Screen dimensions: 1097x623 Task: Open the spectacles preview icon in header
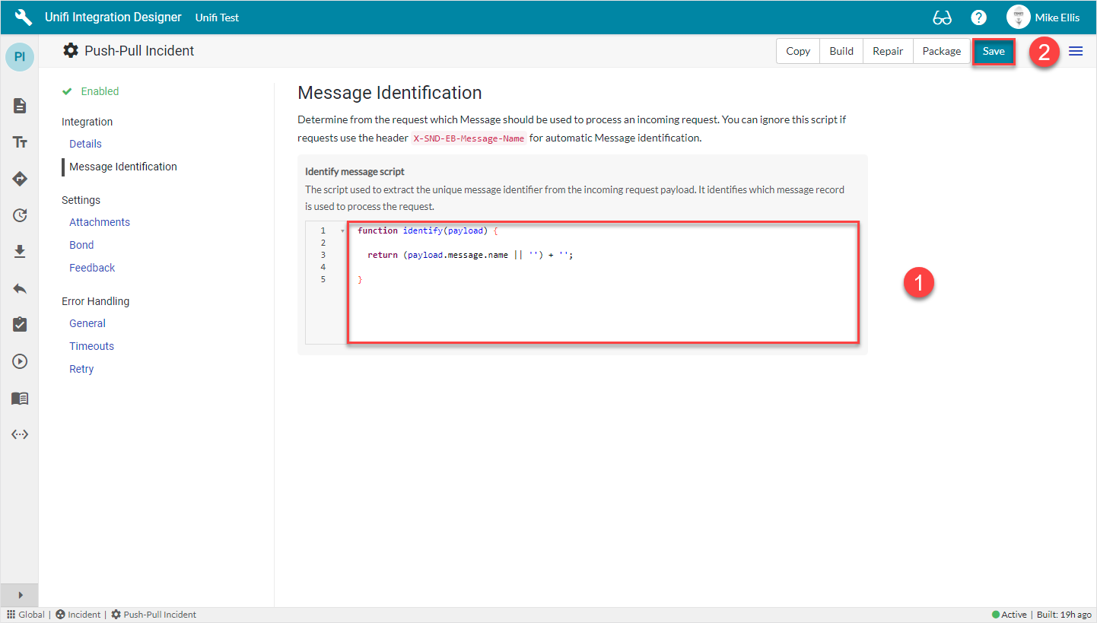point(942,17)
